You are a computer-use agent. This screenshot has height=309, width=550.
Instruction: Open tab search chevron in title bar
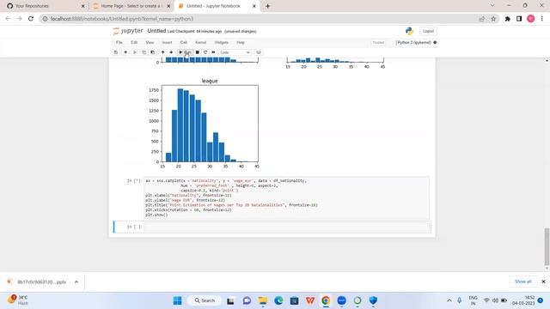(492, 6)
